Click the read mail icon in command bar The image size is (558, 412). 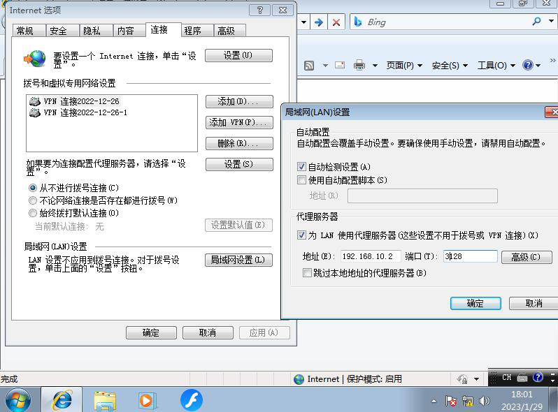(x=340, y=65)
